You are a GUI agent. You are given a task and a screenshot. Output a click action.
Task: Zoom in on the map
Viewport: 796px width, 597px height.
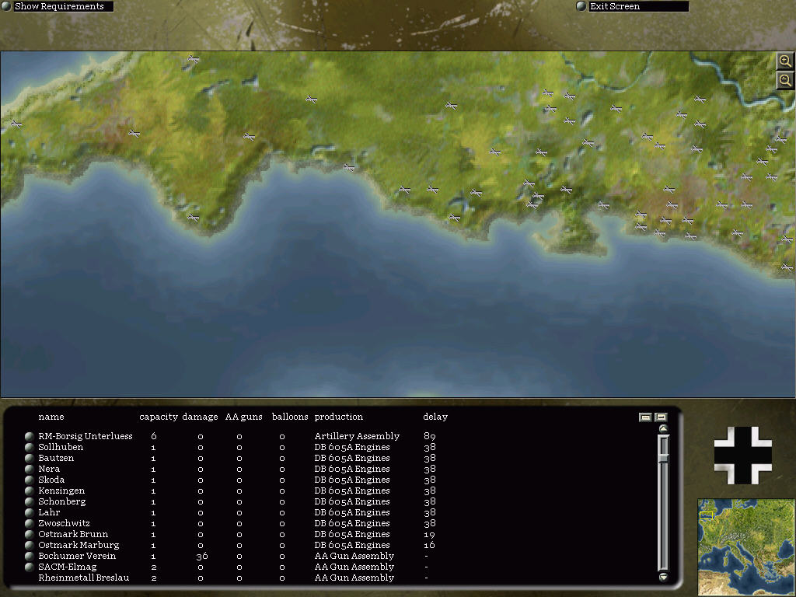(785, 61)
